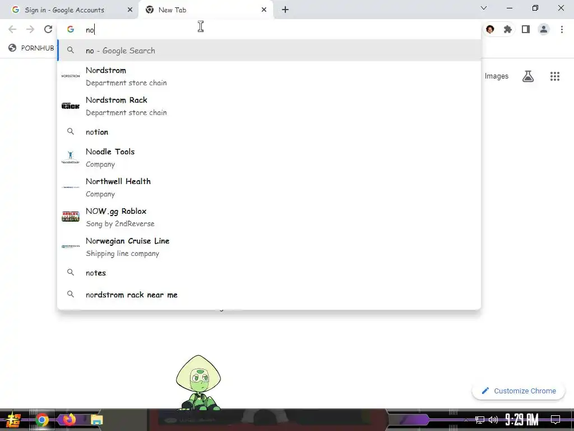This screenshot has width=574, height=431.
Task: Choose 'nordstrom rack near me' suggestion
Action: (269, 295)
